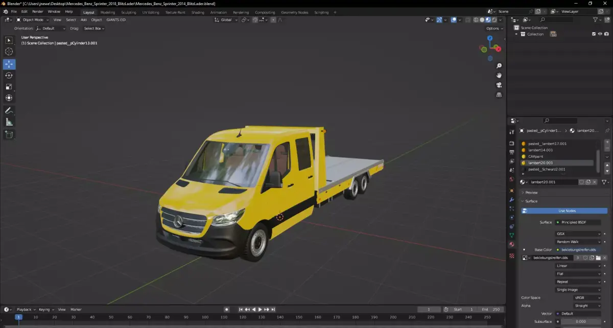Select the Rotate tool
Image resolution: width=613 pixels, height=328 pixels.
[9, 76]
